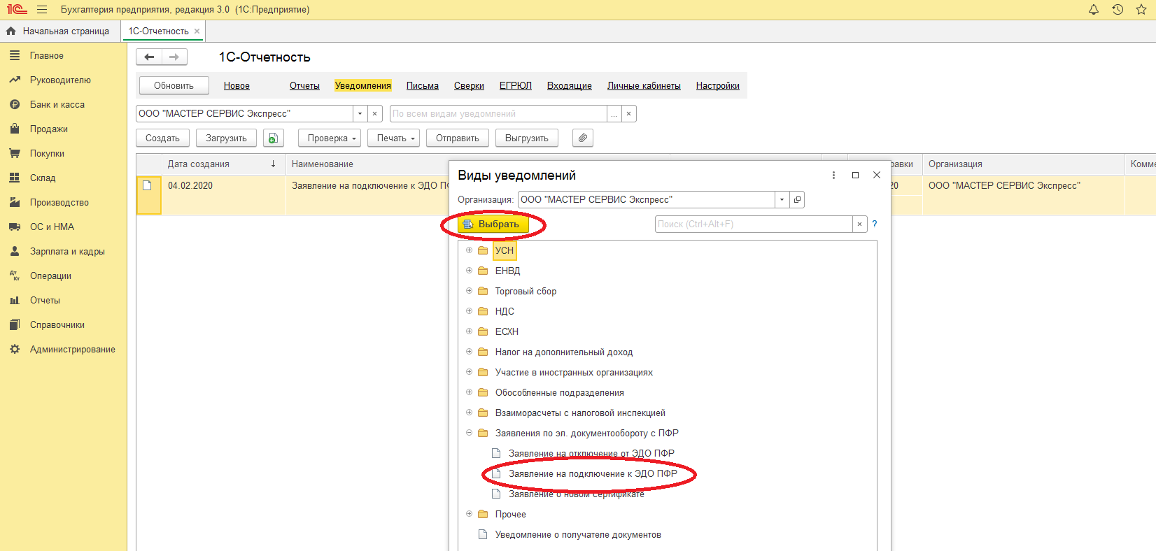The width and height of the screenshot is (1156, 551).
Task: Expand the Торговый сбор folder
Action: tap(470, 291)
